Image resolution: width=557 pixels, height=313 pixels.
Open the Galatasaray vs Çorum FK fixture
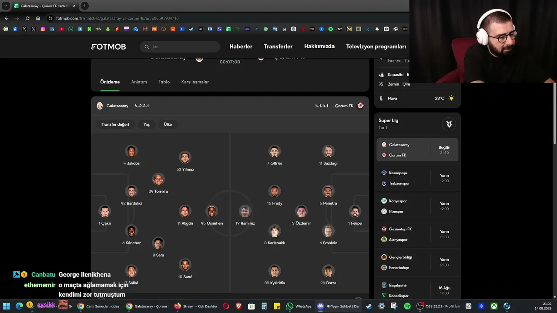point(417,150)
